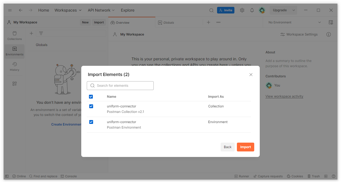
Task: Click the search magnifier in header
Action: click(x=211, y=10)
